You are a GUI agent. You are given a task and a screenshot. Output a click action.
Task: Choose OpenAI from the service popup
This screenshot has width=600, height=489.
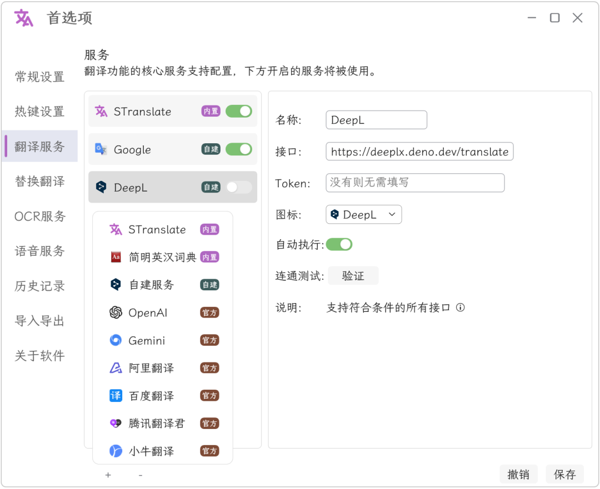click(163, 312)
